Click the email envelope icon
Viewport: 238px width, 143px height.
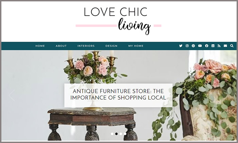click(x=225, y=46)
